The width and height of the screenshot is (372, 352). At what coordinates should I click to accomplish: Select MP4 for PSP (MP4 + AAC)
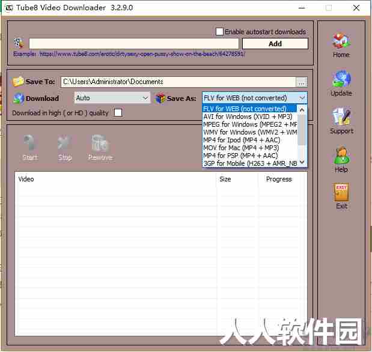pyautogui.click(x=249, y=156)
